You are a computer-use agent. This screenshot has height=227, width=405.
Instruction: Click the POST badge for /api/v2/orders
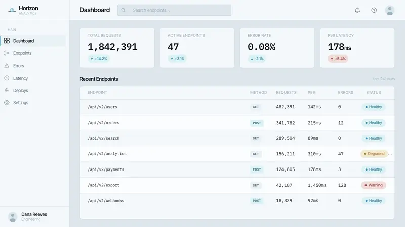pos(257,123)
